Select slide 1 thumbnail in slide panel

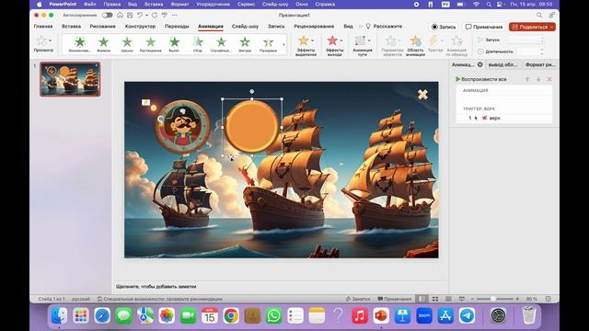point(70,79)
